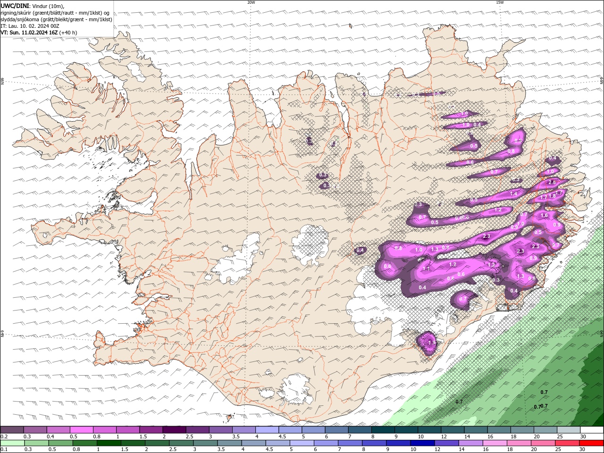The image size is (604, 453).
Task: Pick the white top-row swatch labeled 30
Action: pos(592,430)
